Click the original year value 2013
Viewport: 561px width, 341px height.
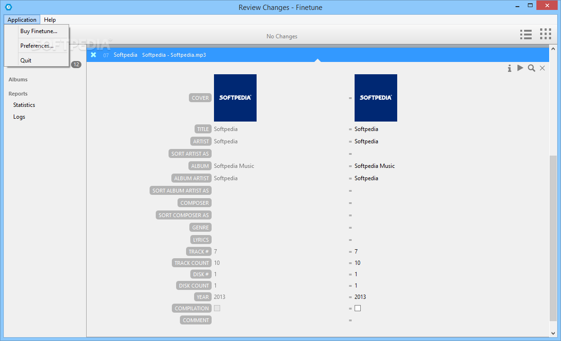[220, 297]
